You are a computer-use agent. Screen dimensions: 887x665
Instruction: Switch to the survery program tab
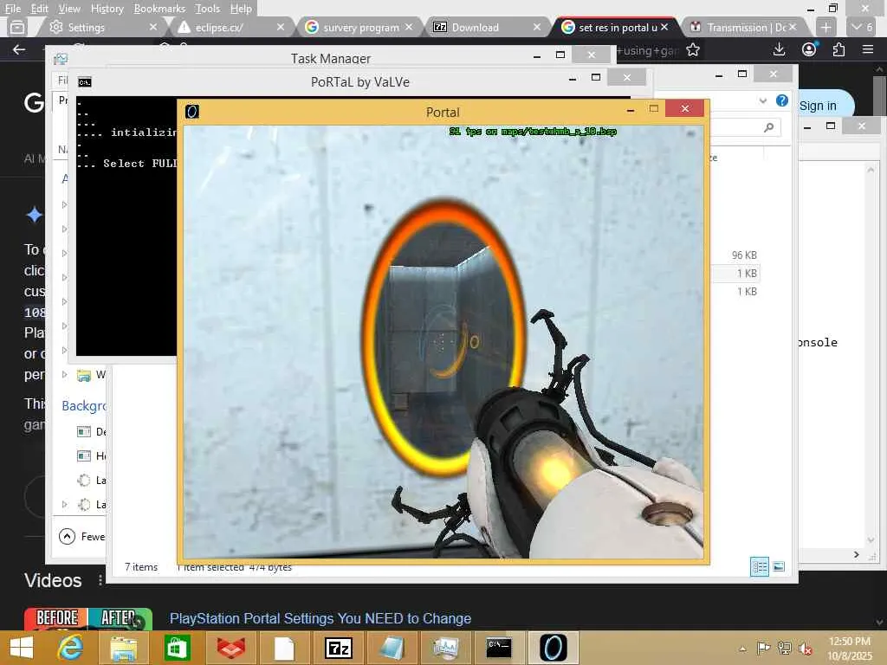click(x=359, y=27)
